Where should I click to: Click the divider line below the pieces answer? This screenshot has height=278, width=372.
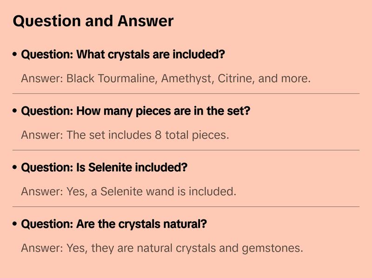click(186, 150)
